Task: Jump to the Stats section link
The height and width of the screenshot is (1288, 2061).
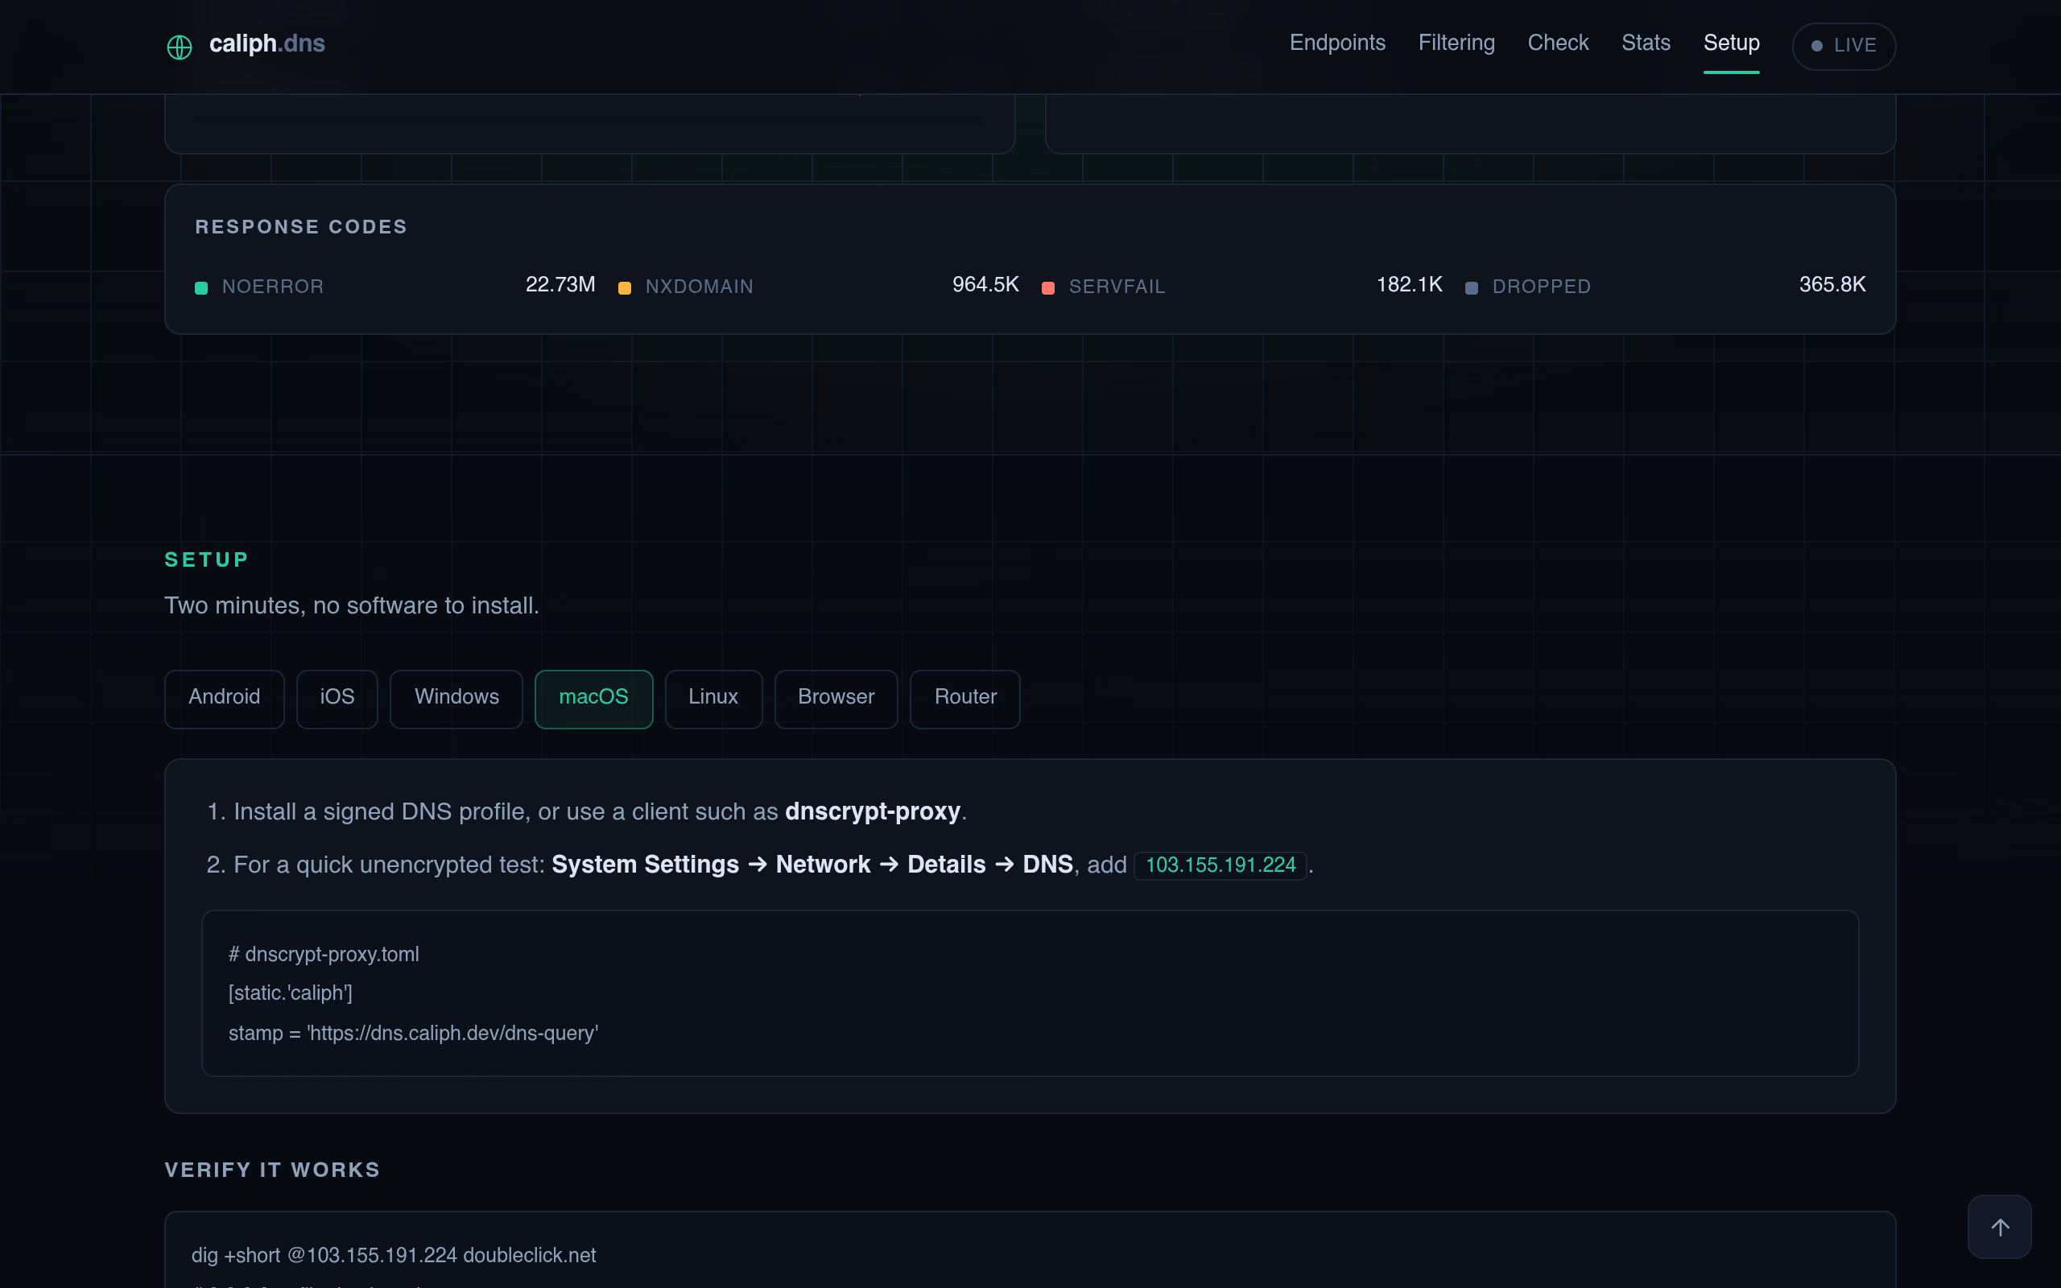Action: [1646, 43]
